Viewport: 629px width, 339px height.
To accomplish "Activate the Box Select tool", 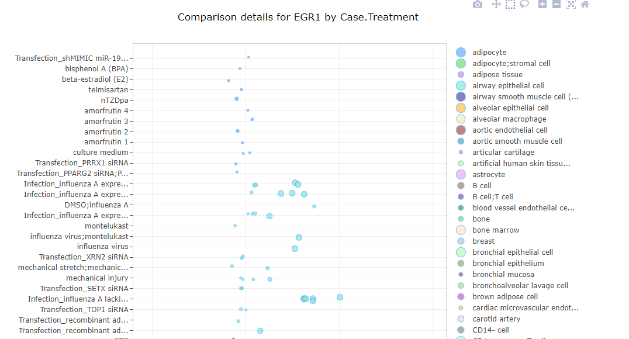I will (x=510, y=5).
